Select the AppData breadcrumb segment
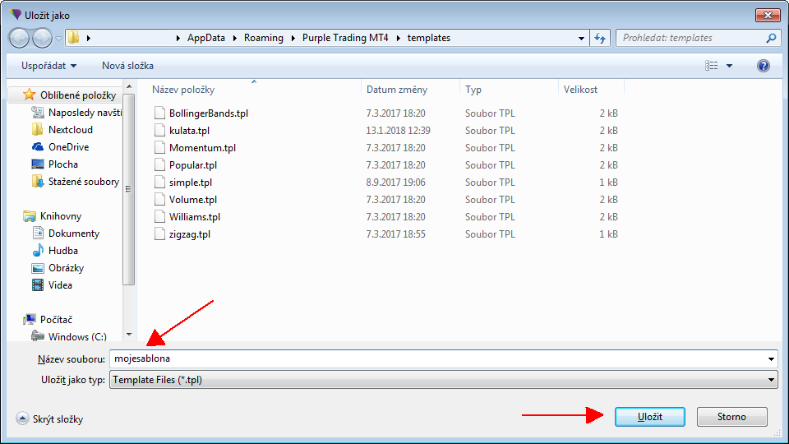This screenshot has height=444, width=789. 205,38
